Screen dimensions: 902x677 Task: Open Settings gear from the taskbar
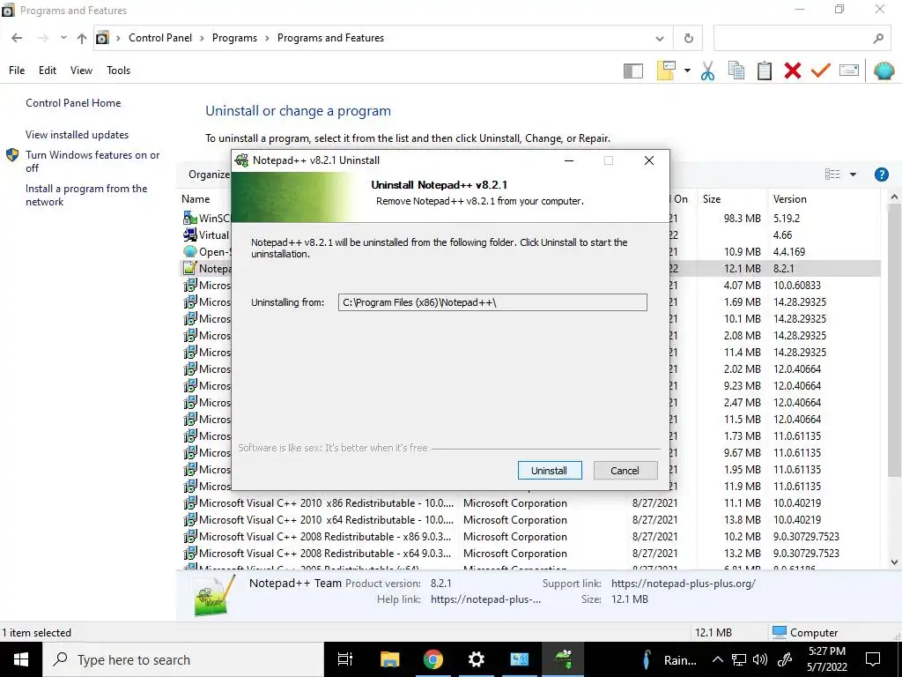click(x=477, y=659)
